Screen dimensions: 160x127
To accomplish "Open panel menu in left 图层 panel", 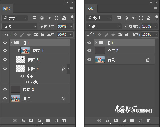I will point(71,8).
